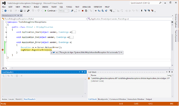Image resolution: width=179 pixels, height=106 pixels.
Task: Close the Global.asax.cs tab
Action: (21, 16)
